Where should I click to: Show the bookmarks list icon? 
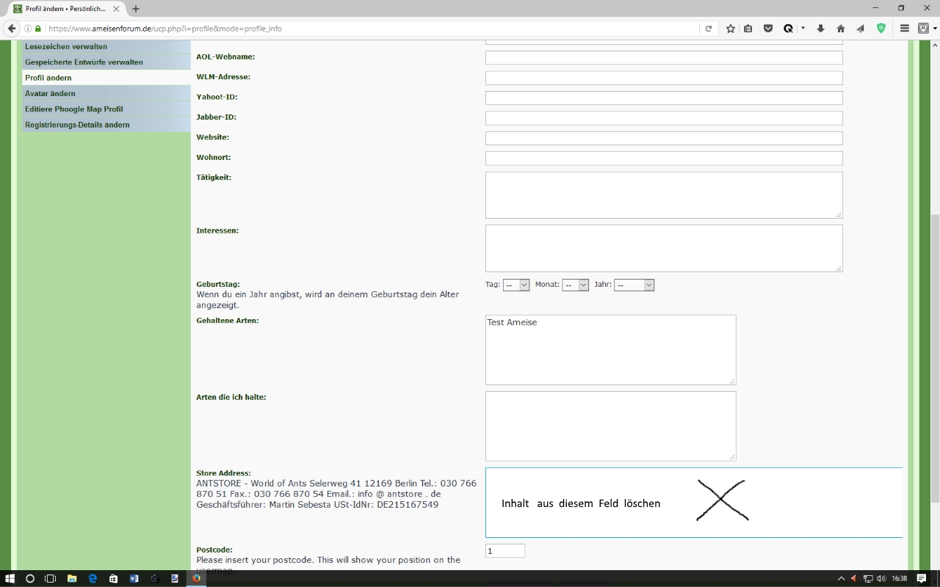pos(748,29)
